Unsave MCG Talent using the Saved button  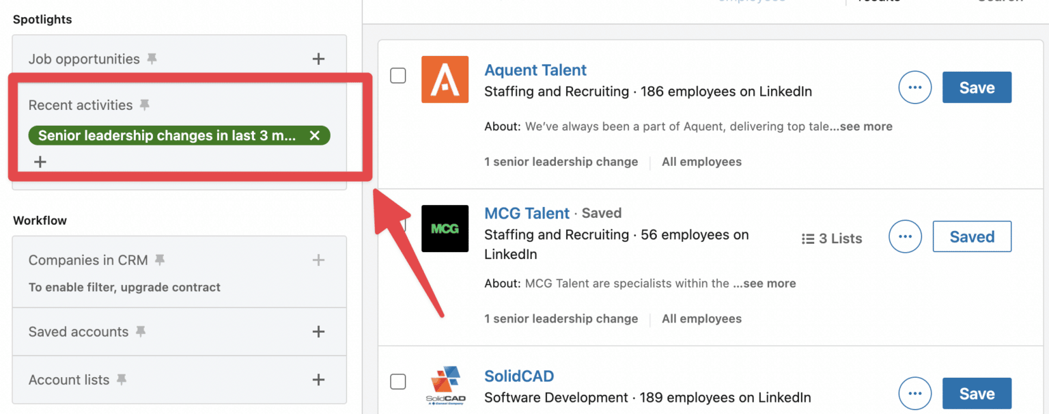pos(972,236)
